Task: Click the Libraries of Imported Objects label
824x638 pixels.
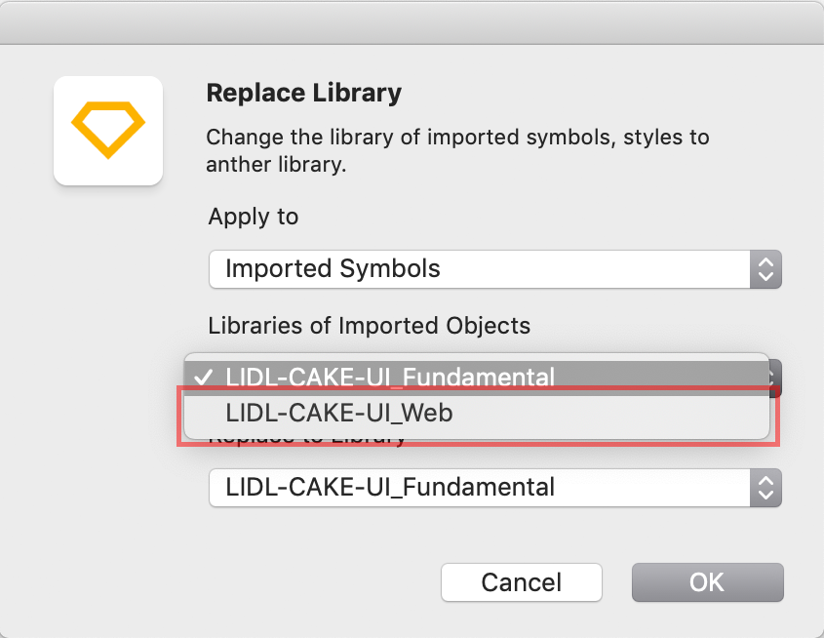Action: tap(369, 326)
